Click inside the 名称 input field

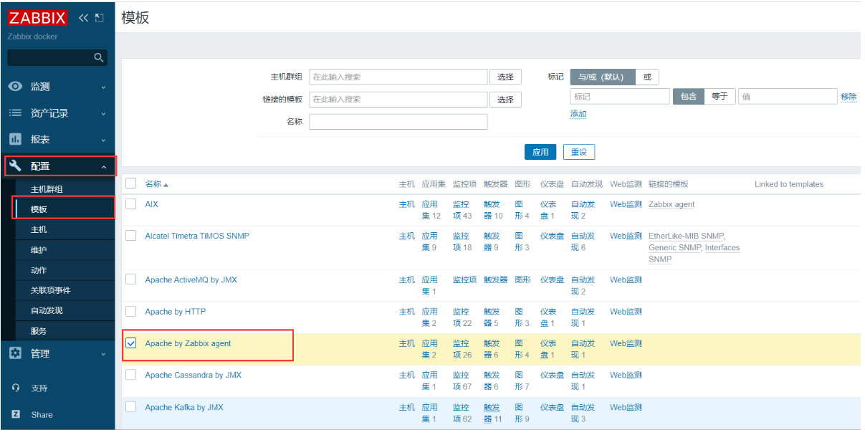398,121
